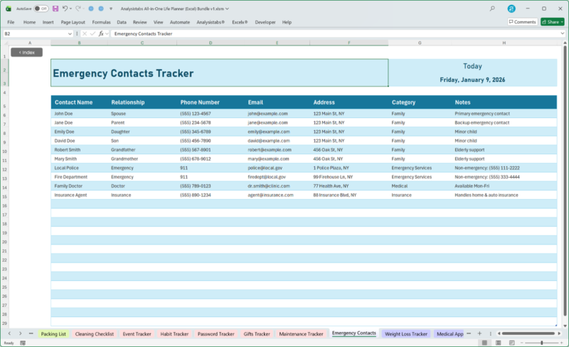Switch to the Cleaning Checklist sheet
Screen dimensions: 569x347
click(x=95, y=334)
